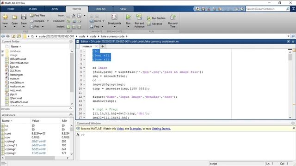Open Current Folder panel actions menu
296x166 pixels.
pyautogui.click(x=71, y=41)
